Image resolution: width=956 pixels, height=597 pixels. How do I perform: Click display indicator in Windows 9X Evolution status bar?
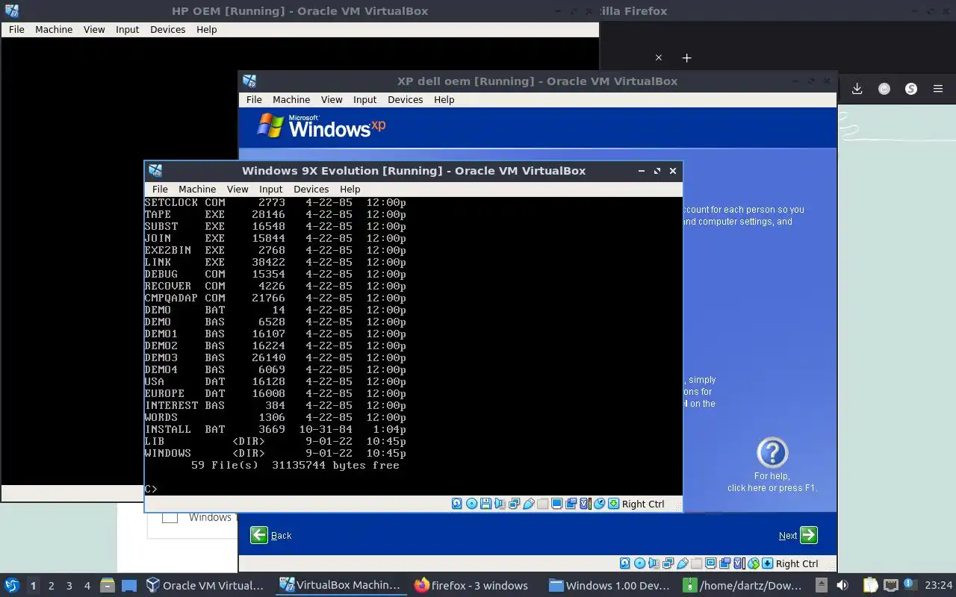click(556, 504)
